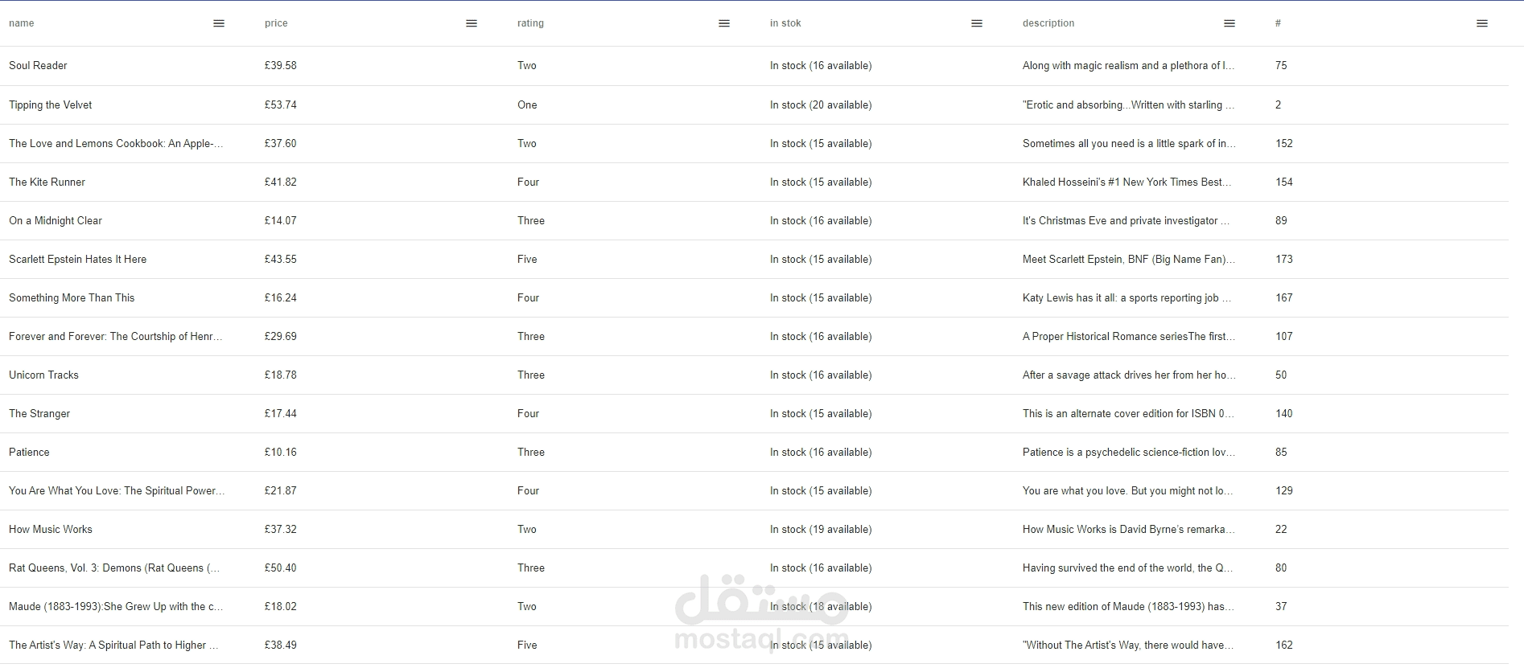The height and width of the screenshot is (668, 1524).
Task: Sort by the # column header
Action: point(1278,23)
